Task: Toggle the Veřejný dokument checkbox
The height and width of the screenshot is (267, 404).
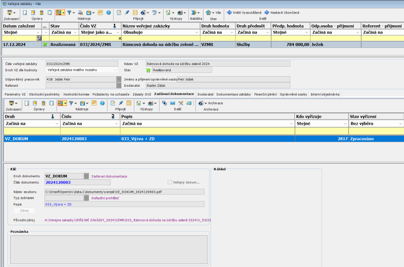Action: pyautogui.click(x=170, y=182)
